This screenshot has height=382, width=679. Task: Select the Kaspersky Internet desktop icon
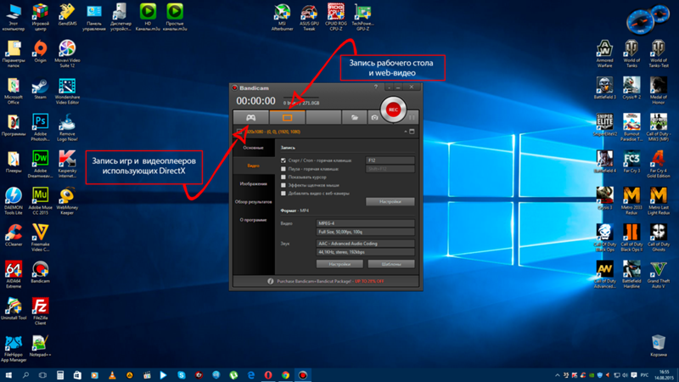pos(67,164)
